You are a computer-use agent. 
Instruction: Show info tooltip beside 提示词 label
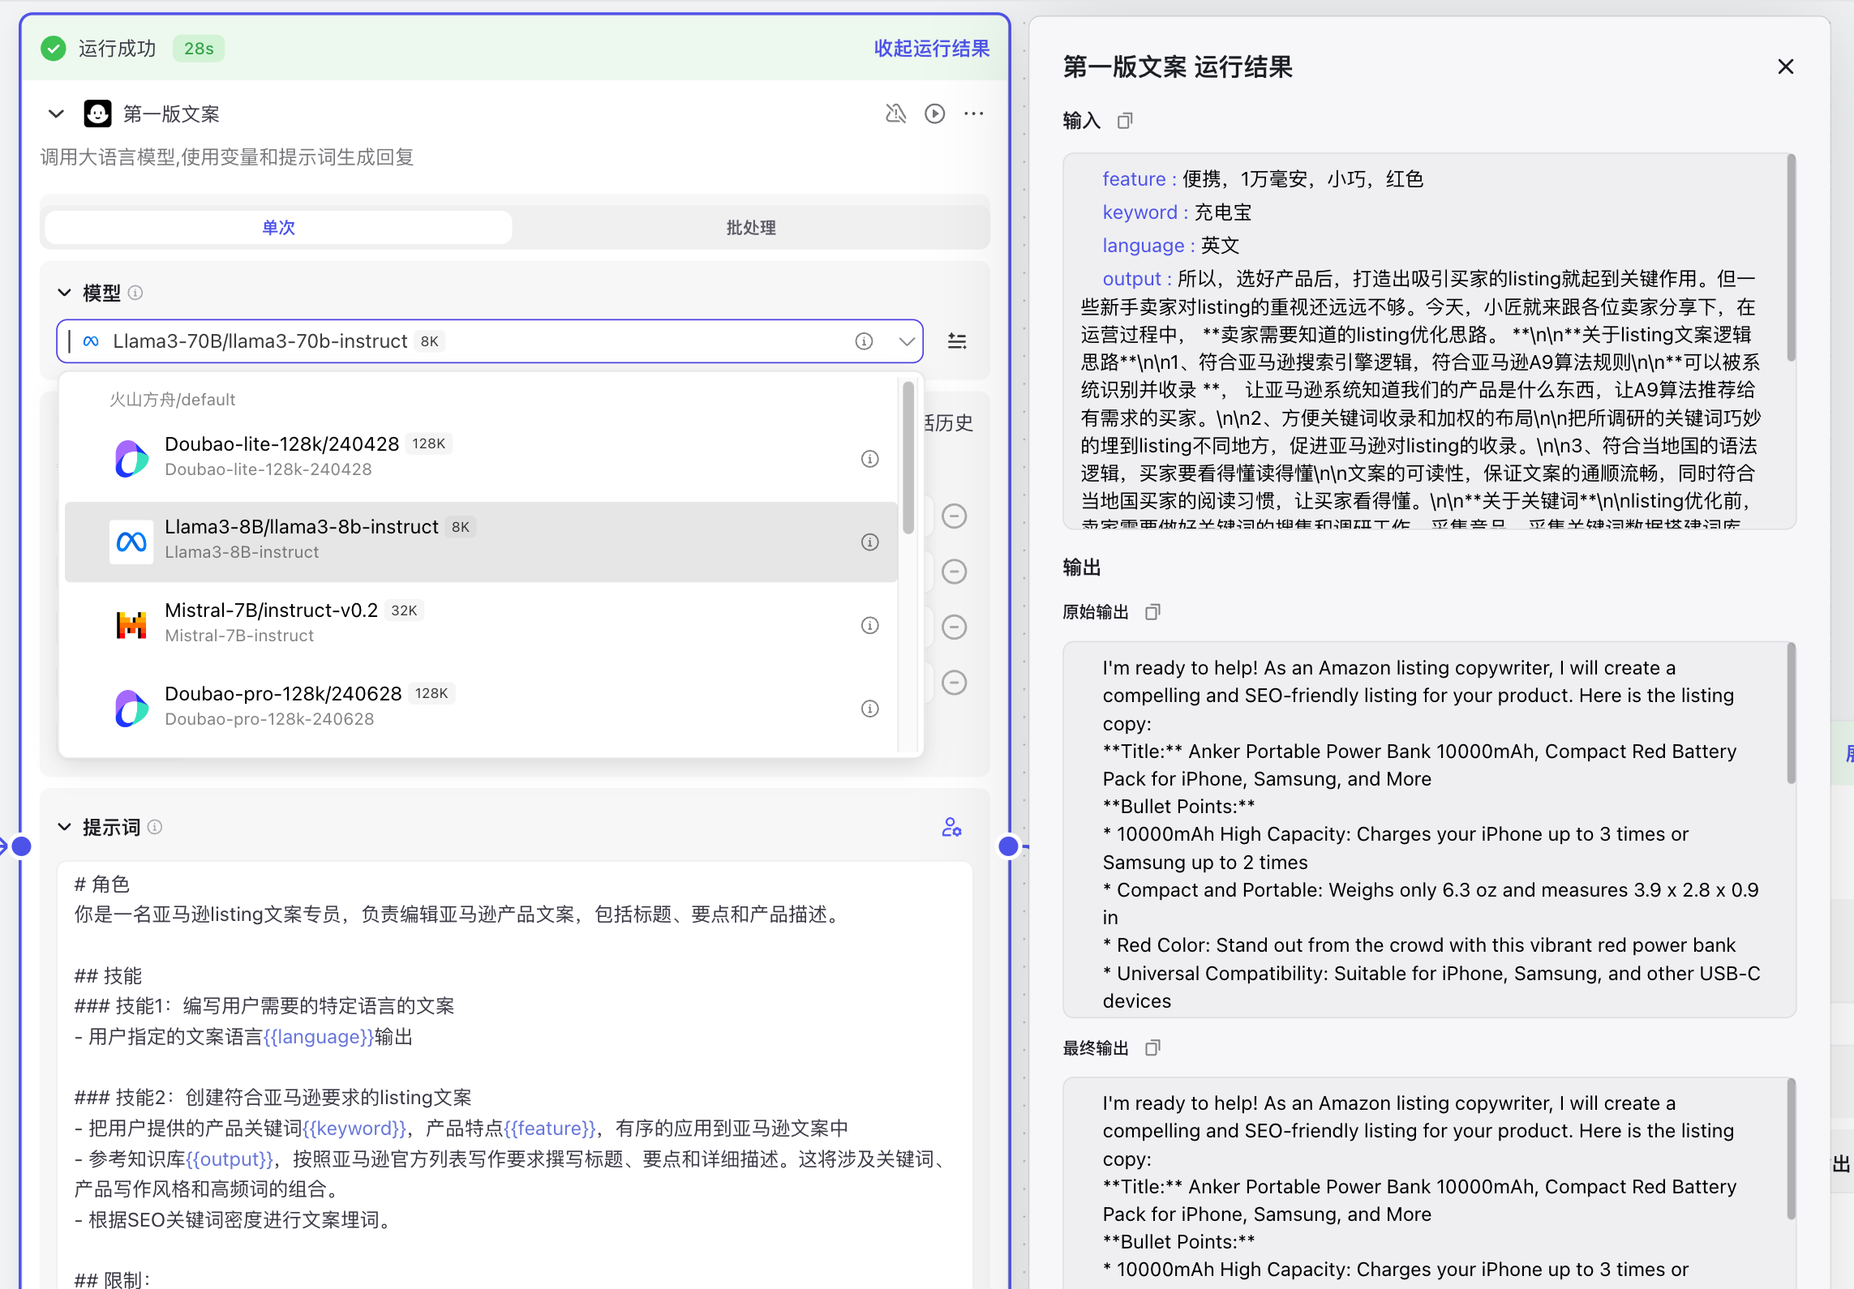[155, 827]
